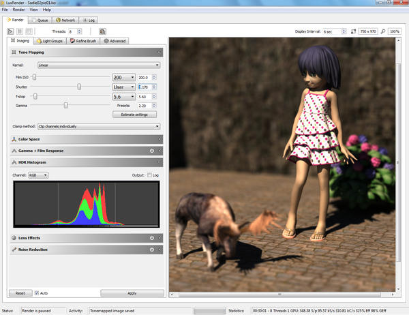Click the render view vertical scrollbar

[399, 162]
